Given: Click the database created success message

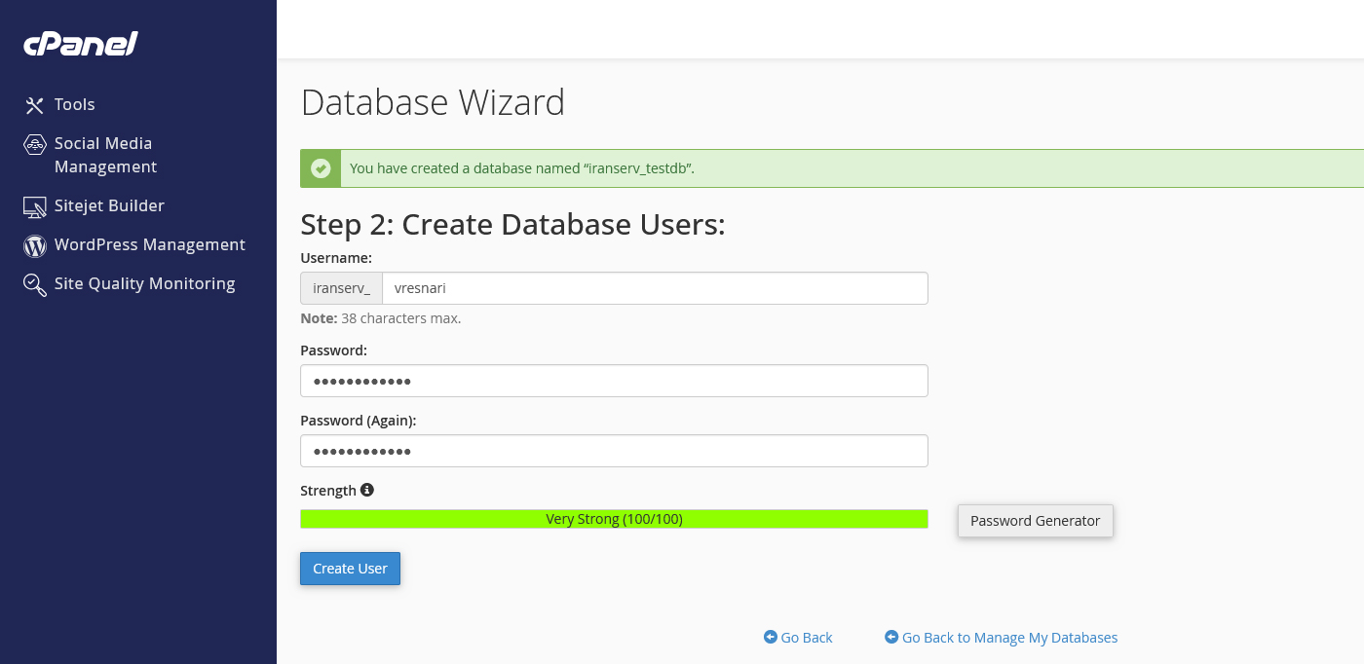Looking at the screenshot, I should coord(522,168).
